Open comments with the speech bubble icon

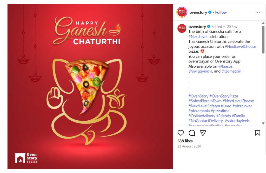[x=192, y=133]
